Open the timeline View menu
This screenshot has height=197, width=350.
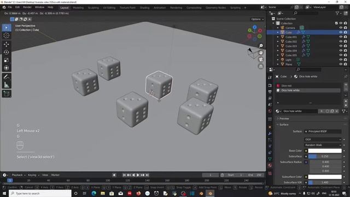(45, 175)
